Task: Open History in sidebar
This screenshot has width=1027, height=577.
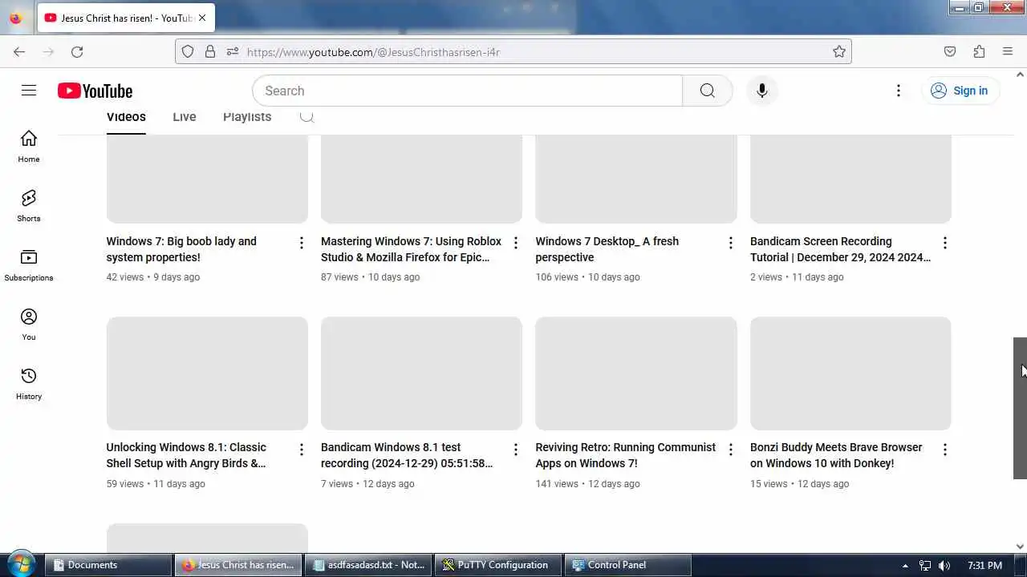Action: [29, 384]
